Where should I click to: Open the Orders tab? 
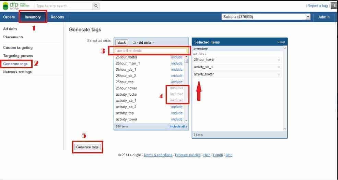click(x=9, y=17)
